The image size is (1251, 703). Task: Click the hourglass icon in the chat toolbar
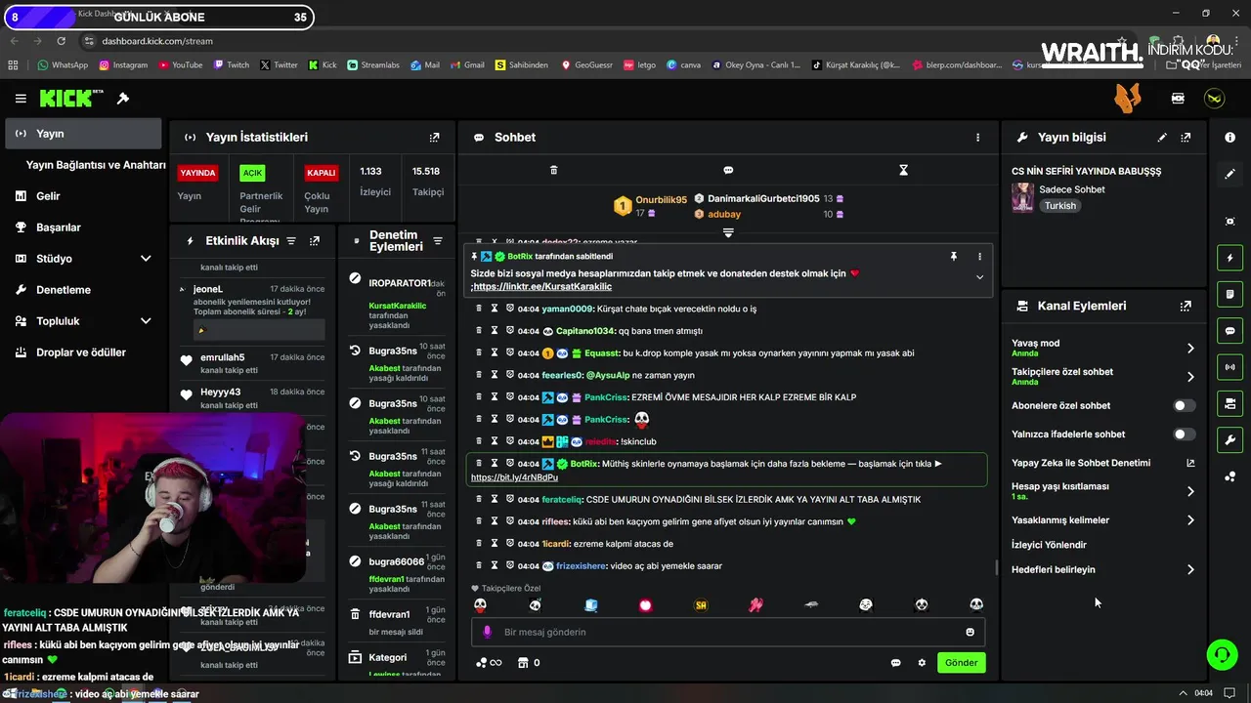coord(903,170)
